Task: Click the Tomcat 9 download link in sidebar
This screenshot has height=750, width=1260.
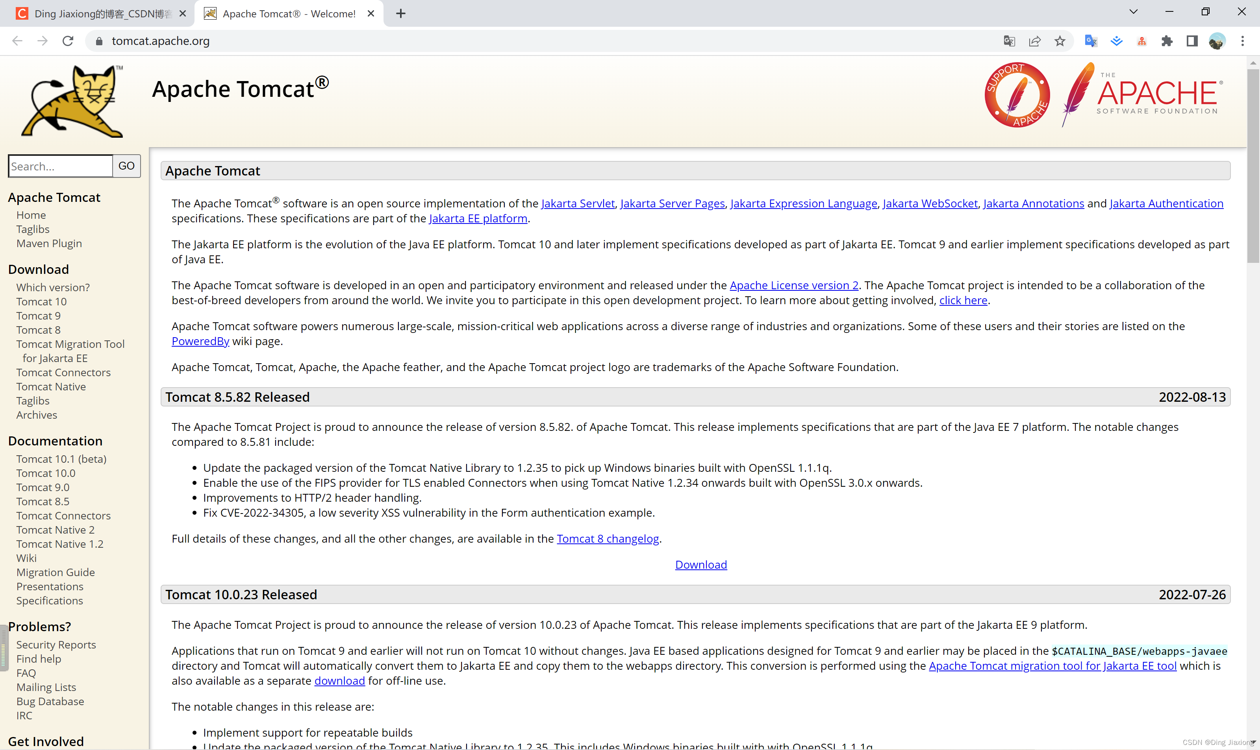Action: [x=39, y=316]
